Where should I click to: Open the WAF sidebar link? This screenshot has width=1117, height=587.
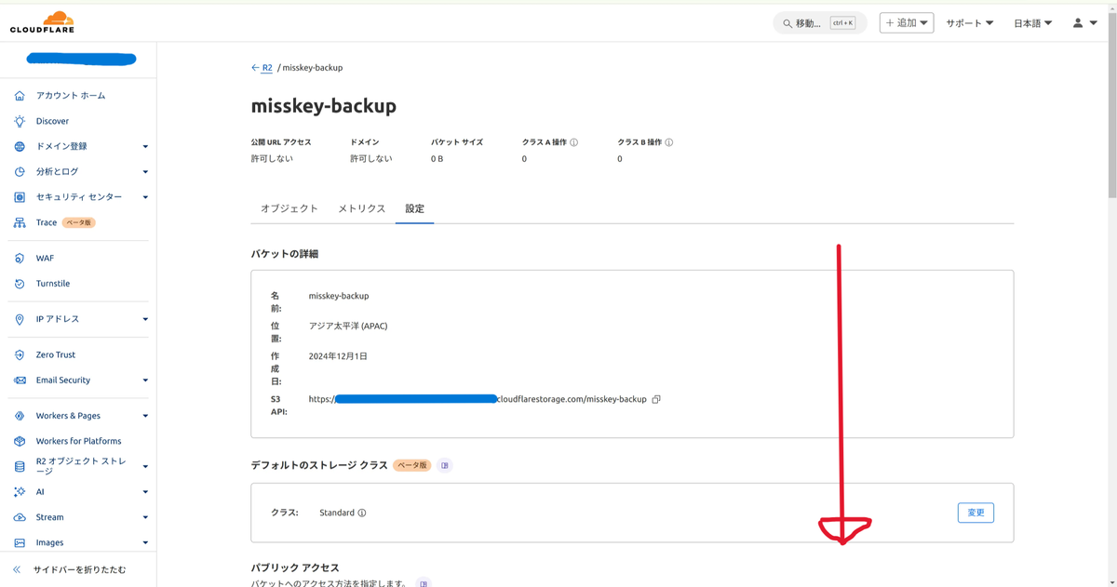45,259
